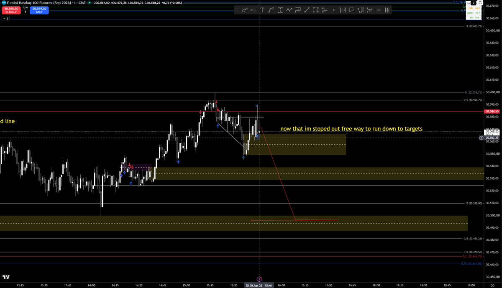Click the plus icon on price axis
502x288 pixels.
click(482, 138)
